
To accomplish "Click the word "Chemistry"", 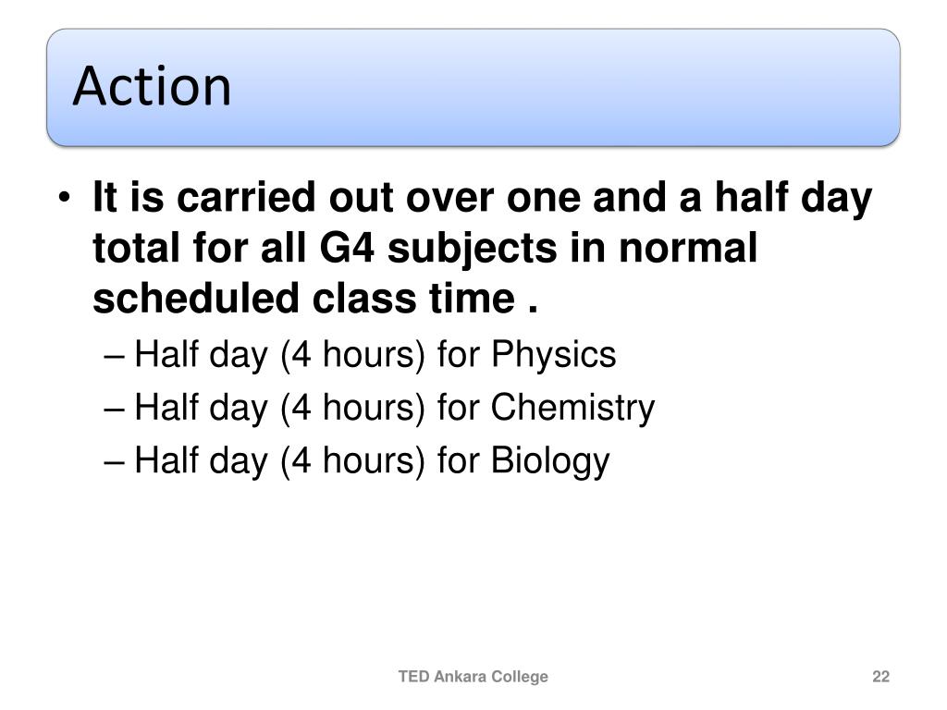I will (x=573, y=408).
